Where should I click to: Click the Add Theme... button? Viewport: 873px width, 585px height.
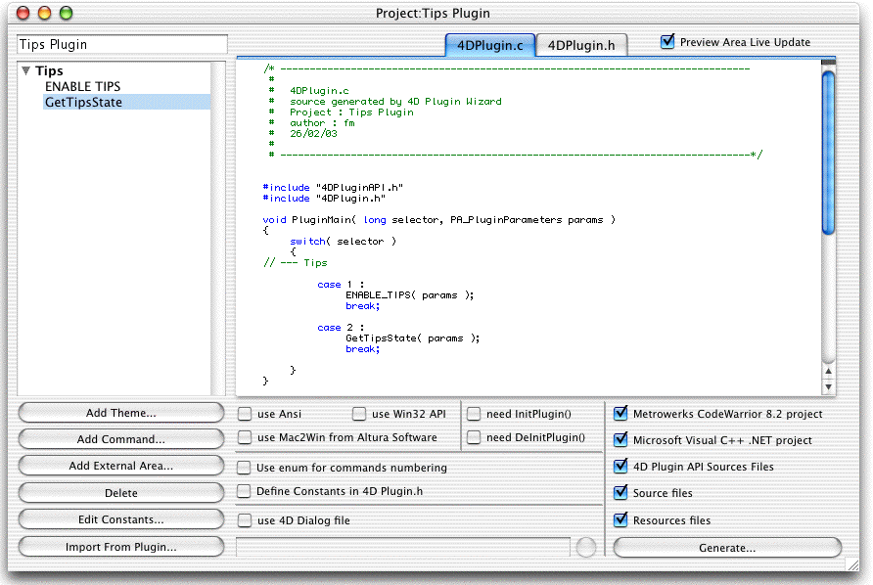[x=121, y=413]
